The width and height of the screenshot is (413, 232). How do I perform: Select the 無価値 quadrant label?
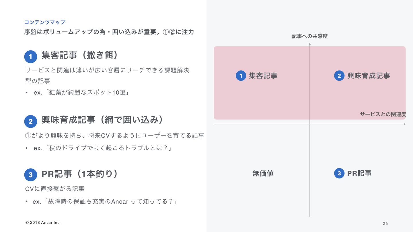[263, 173]
